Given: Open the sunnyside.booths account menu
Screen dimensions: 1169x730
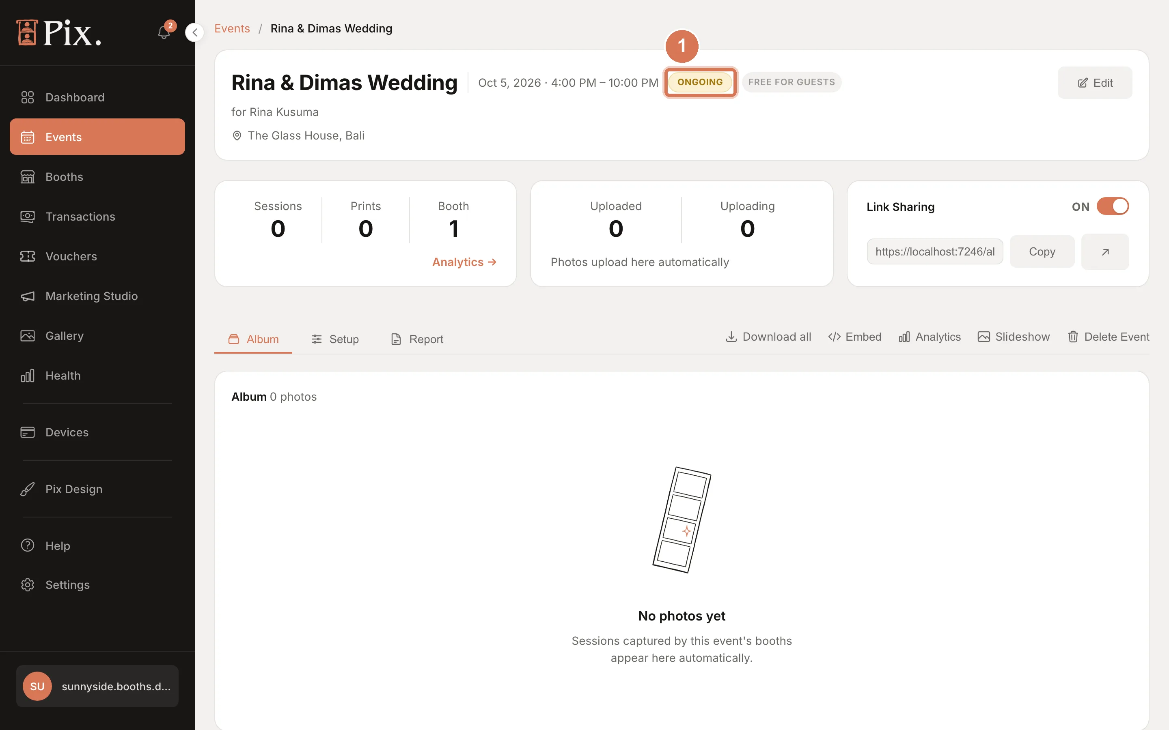Looking at the screenshot, I should coord(97,686).
